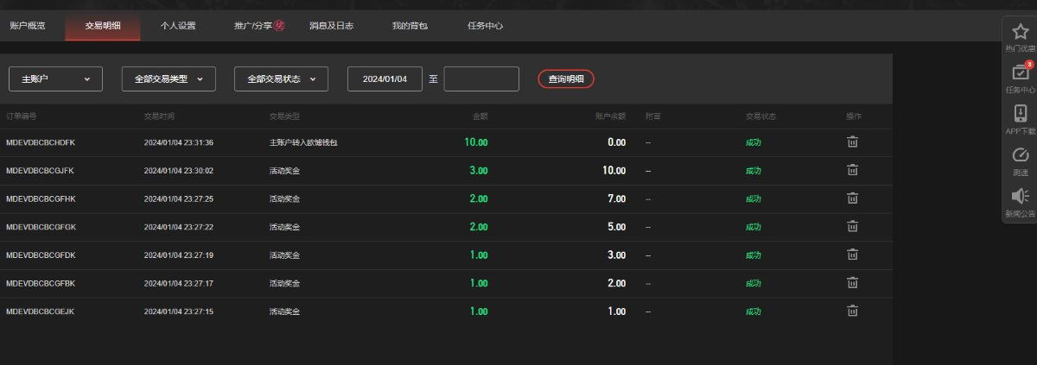This screenshot has width=1037, height=365.
Task: Switch to the 账户概览 tab
Action: [27, 26]
